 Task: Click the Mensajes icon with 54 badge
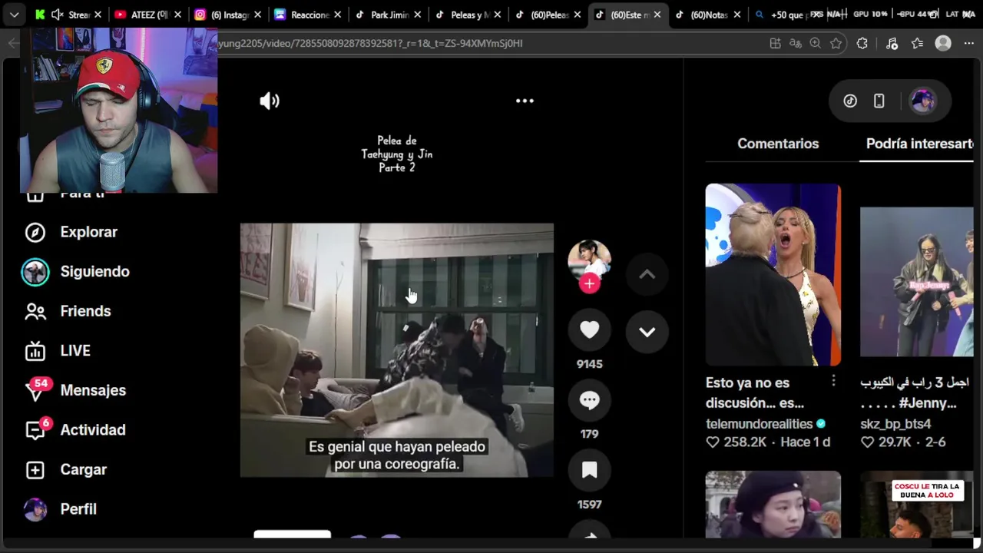36,390
